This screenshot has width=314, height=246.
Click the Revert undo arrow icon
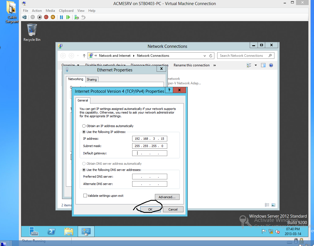click(x=83, y=17)
